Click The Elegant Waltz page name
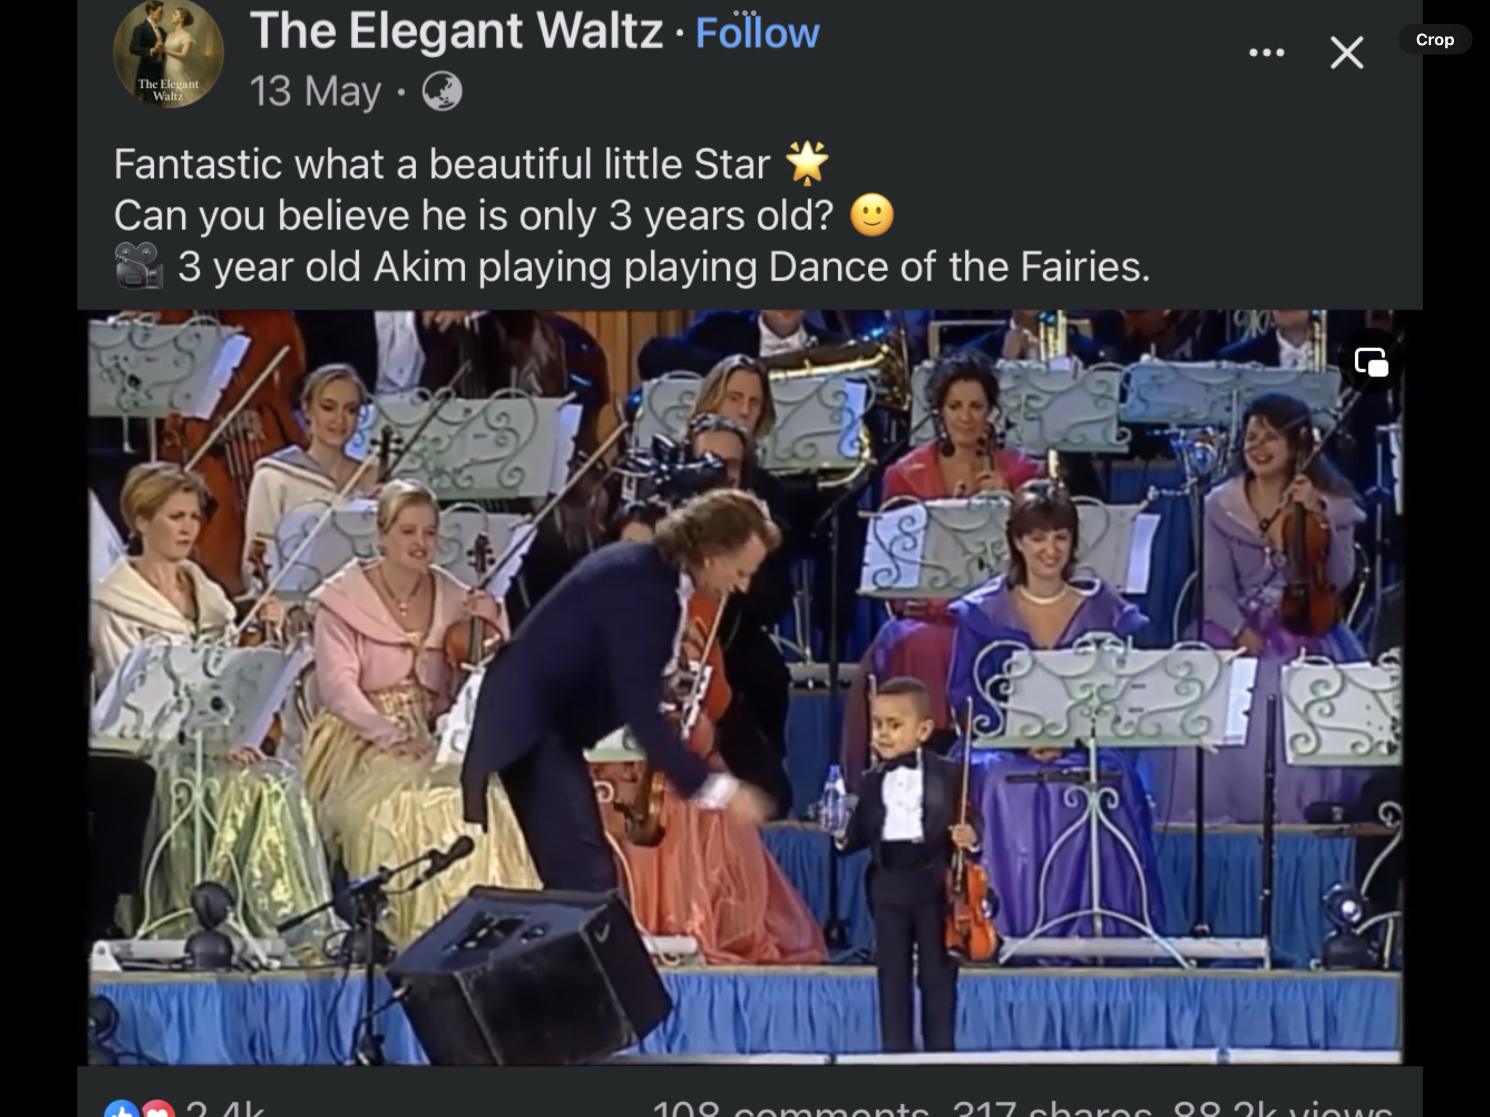Screen dimensions: 1490x1117 pyautogui.click(x=456, y=31)
